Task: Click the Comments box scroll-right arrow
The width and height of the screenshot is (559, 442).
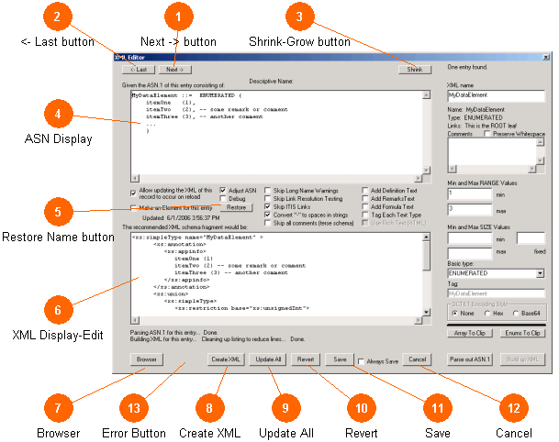Action: pyautogui.click(x=532, y=169)
